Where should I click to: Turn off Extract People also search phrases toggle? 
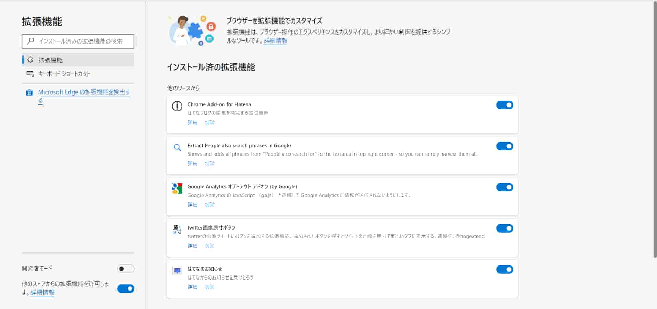click(x=504, y=146)
